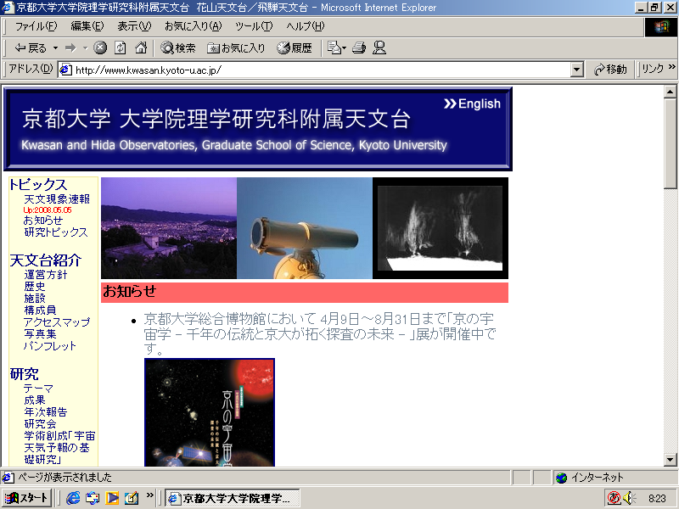This screenshot has width=679, height=509.
Task: Click the scrollbar down arrow
Action: [x=671, y=460]
